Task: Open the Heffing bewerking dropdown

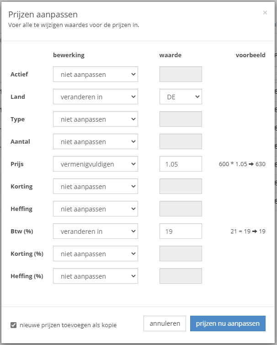Action: 96,209
